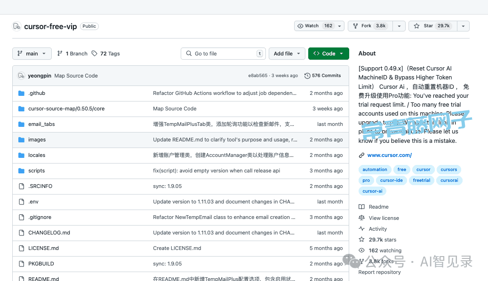This screenshot has width=488, height=281.
Task: Open the CHANGELOG.md file
Action: tap(49, 233)
